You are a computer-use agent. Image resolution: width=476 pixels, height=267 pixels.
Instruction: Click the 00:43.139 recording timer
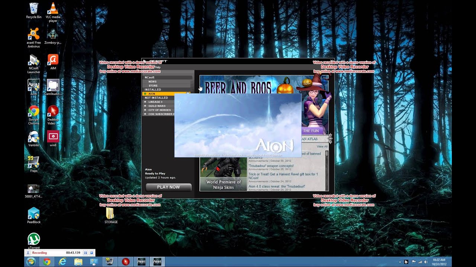73,253
